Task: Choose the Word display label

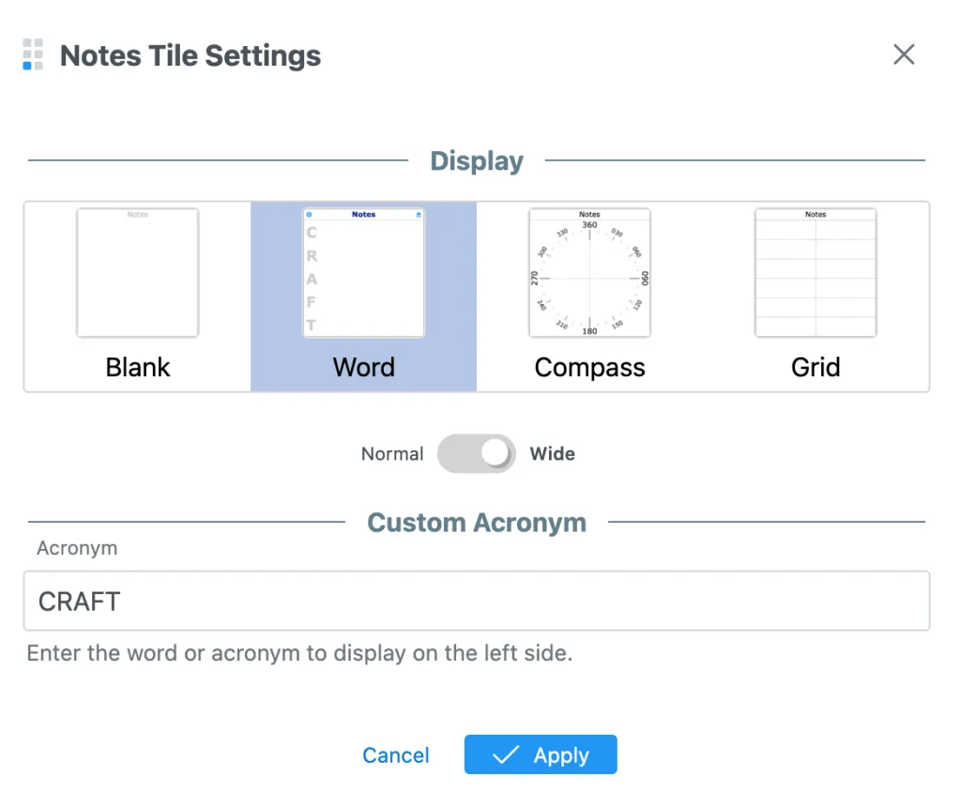Action: coord(363,367)
